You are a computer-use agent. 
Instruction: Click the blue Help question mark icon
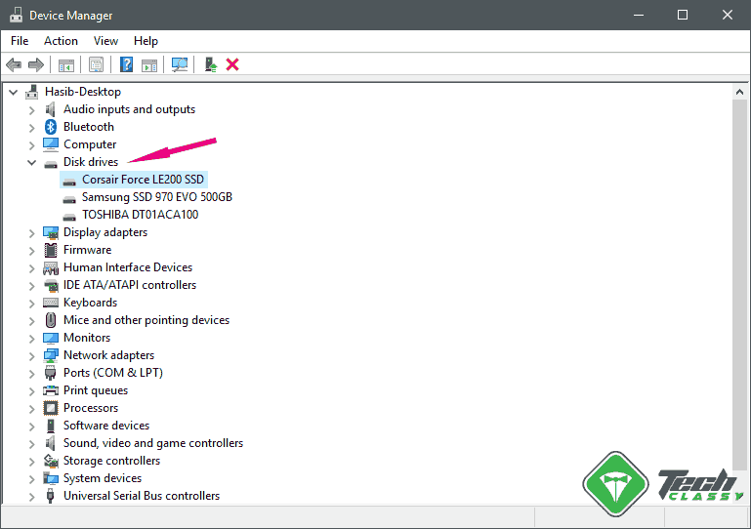tap(126, 64)
